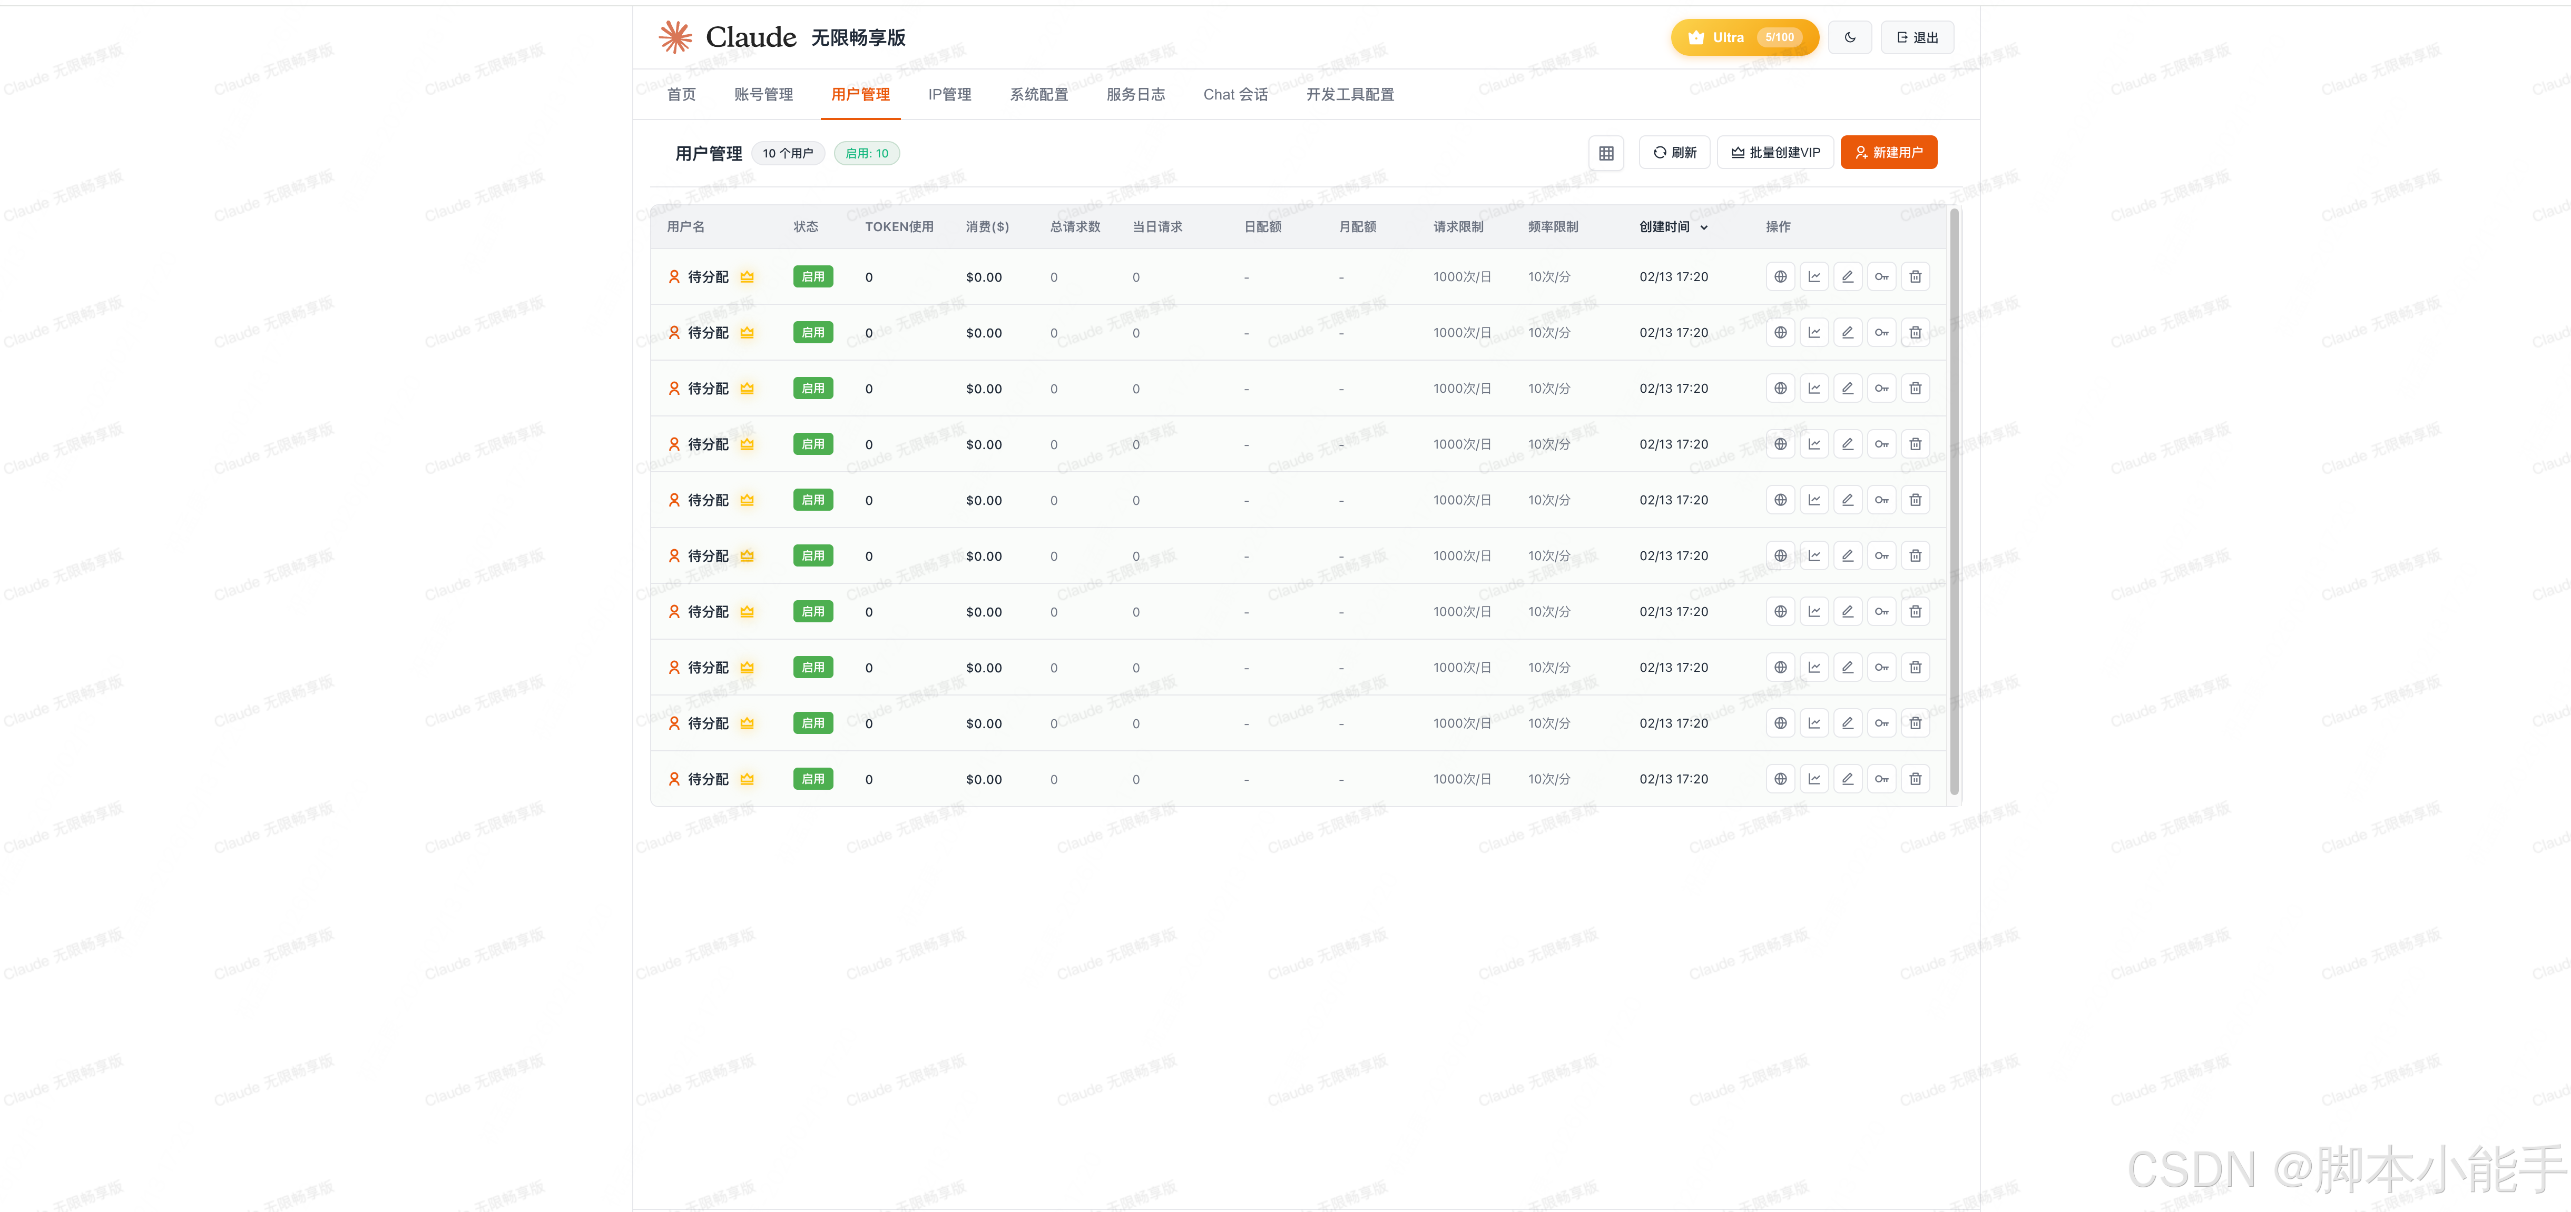Open usage chart for the second user row
Viewport: 2571px width, 1212px height.
coord(1813,333)
